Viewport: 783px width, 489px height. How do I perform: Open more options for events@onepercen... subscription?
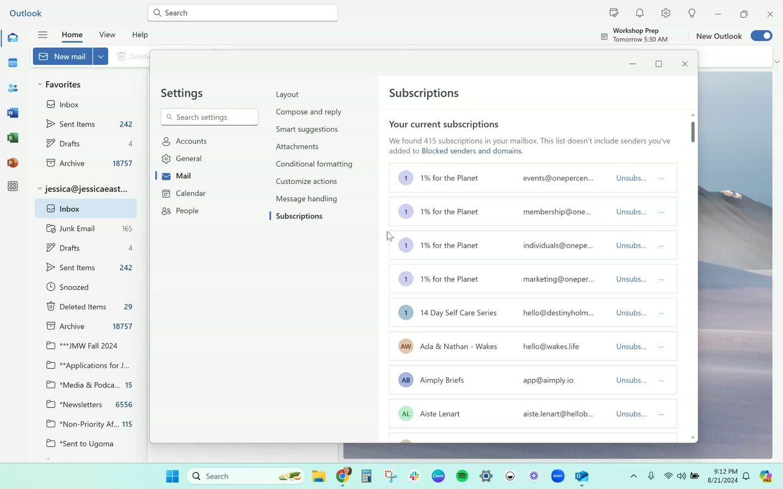661,178
